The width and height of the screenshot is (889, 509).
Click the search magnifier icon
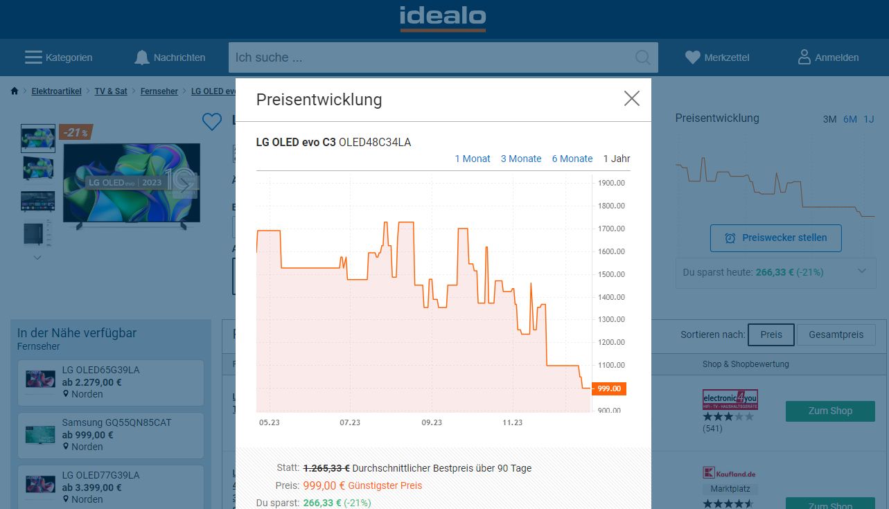click(x=642, y=57)
